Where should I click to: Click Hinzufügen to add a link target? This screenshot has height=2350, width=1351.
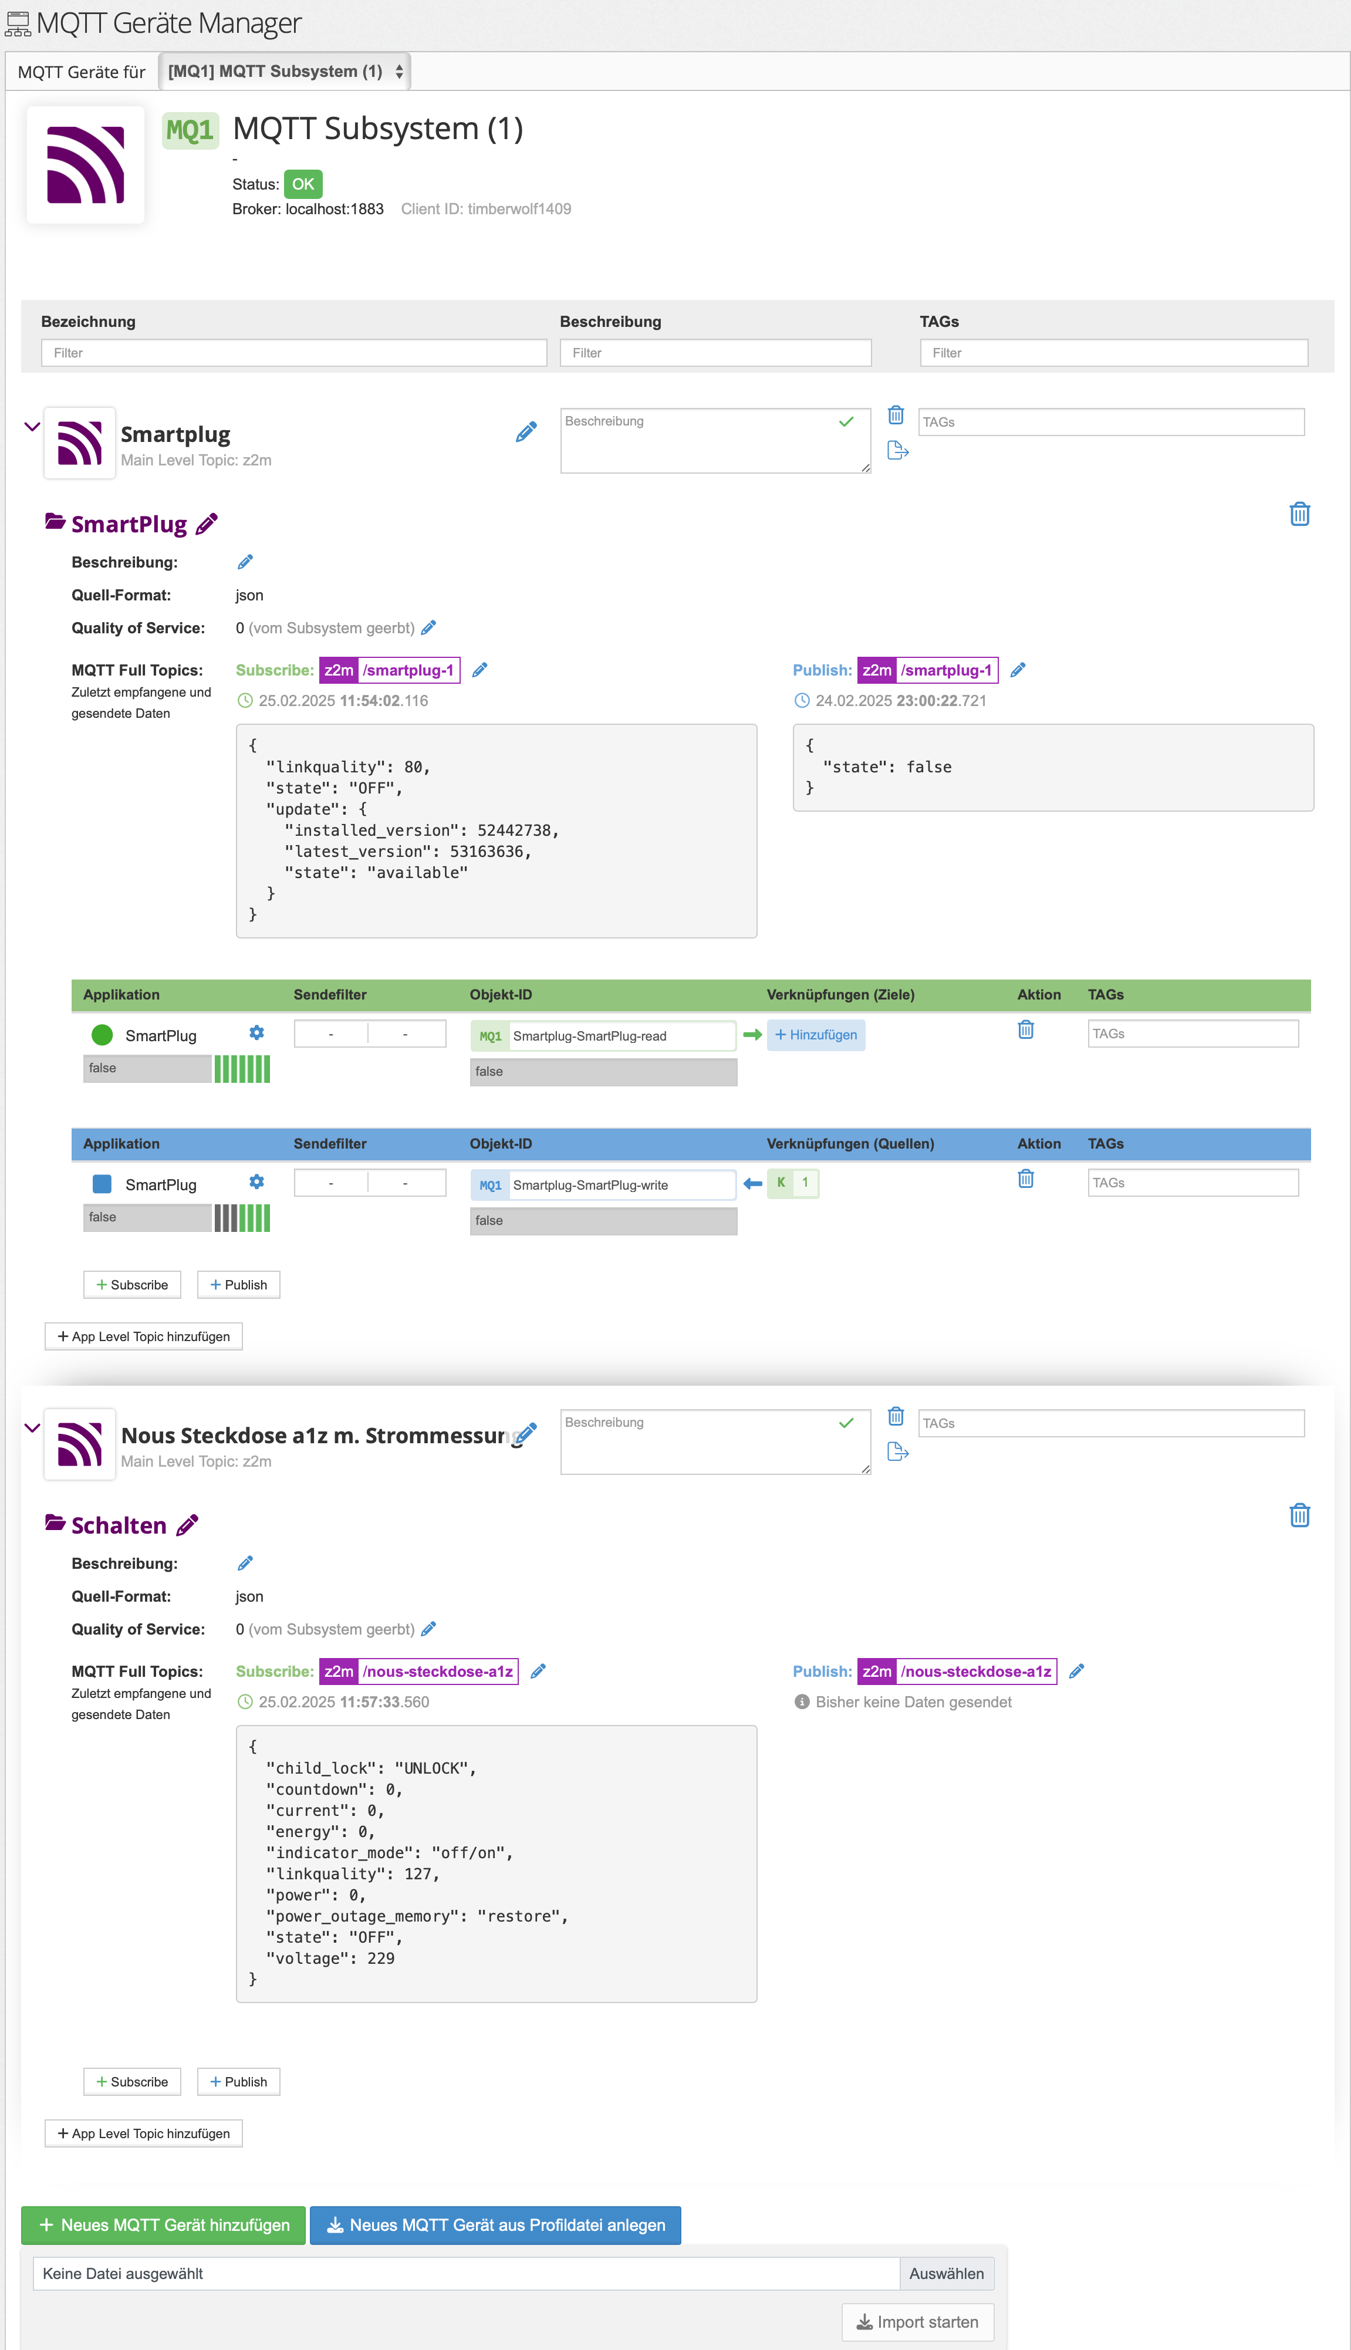pyautogui.click(x=816, y=1035)
